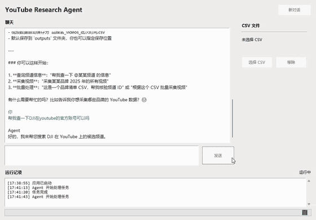Viewport: 316px width, 220px height.
Task: Click the Agent reply about searching DJI channels
Action: coord(57,137)
